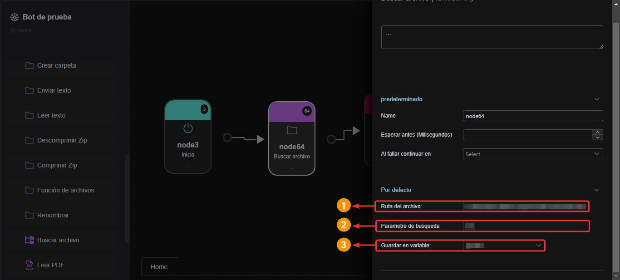
Task: Decrease the Esperar antes value
Action: [x=598, y=138]
